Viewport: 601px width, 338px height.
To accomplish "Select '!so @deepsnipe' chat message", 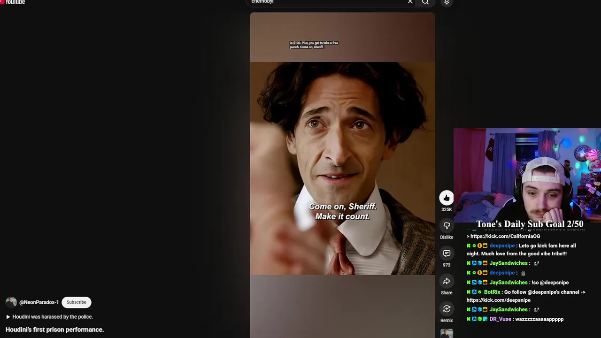I will pyautogui.click(x=550, y=283).
